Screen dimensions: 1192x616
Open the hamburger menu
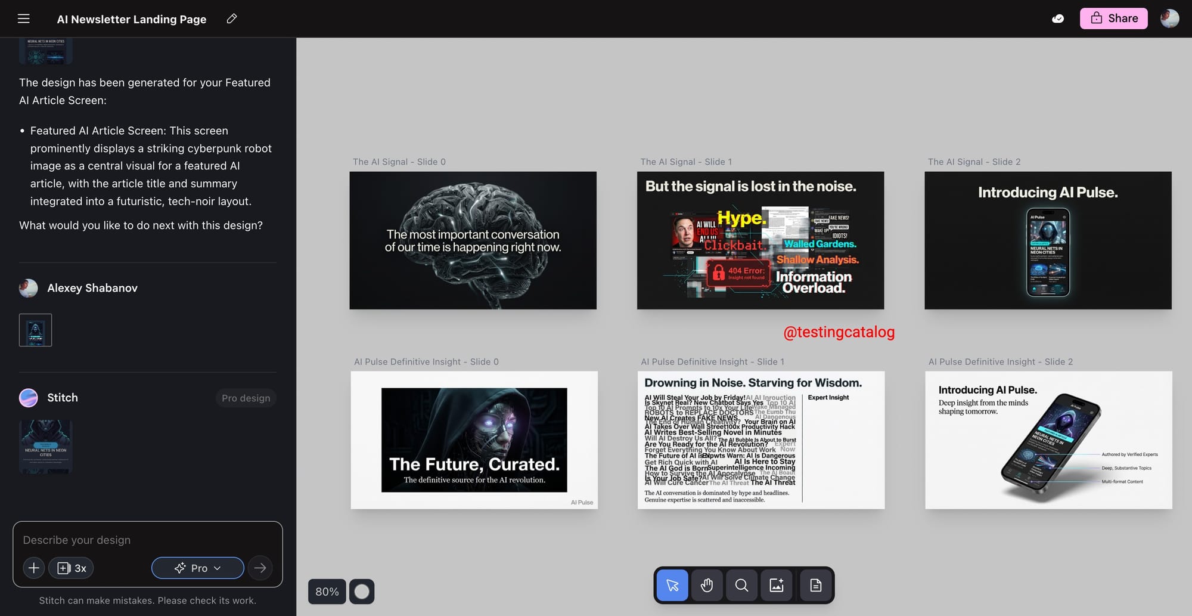[x=24, y=18]
